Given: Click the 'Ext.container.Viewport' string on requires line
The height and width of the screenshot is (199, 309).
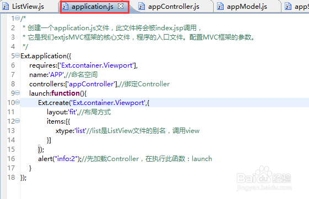Looking at the screenshot, I should pyautogui.click(x=97, y=65).
